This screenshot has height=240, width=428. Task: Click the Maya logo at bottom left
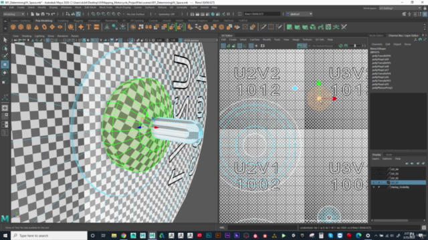click(5, 218)
